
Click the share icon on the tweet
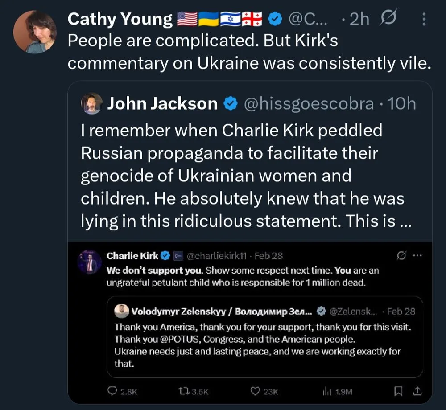click(417, 391)
